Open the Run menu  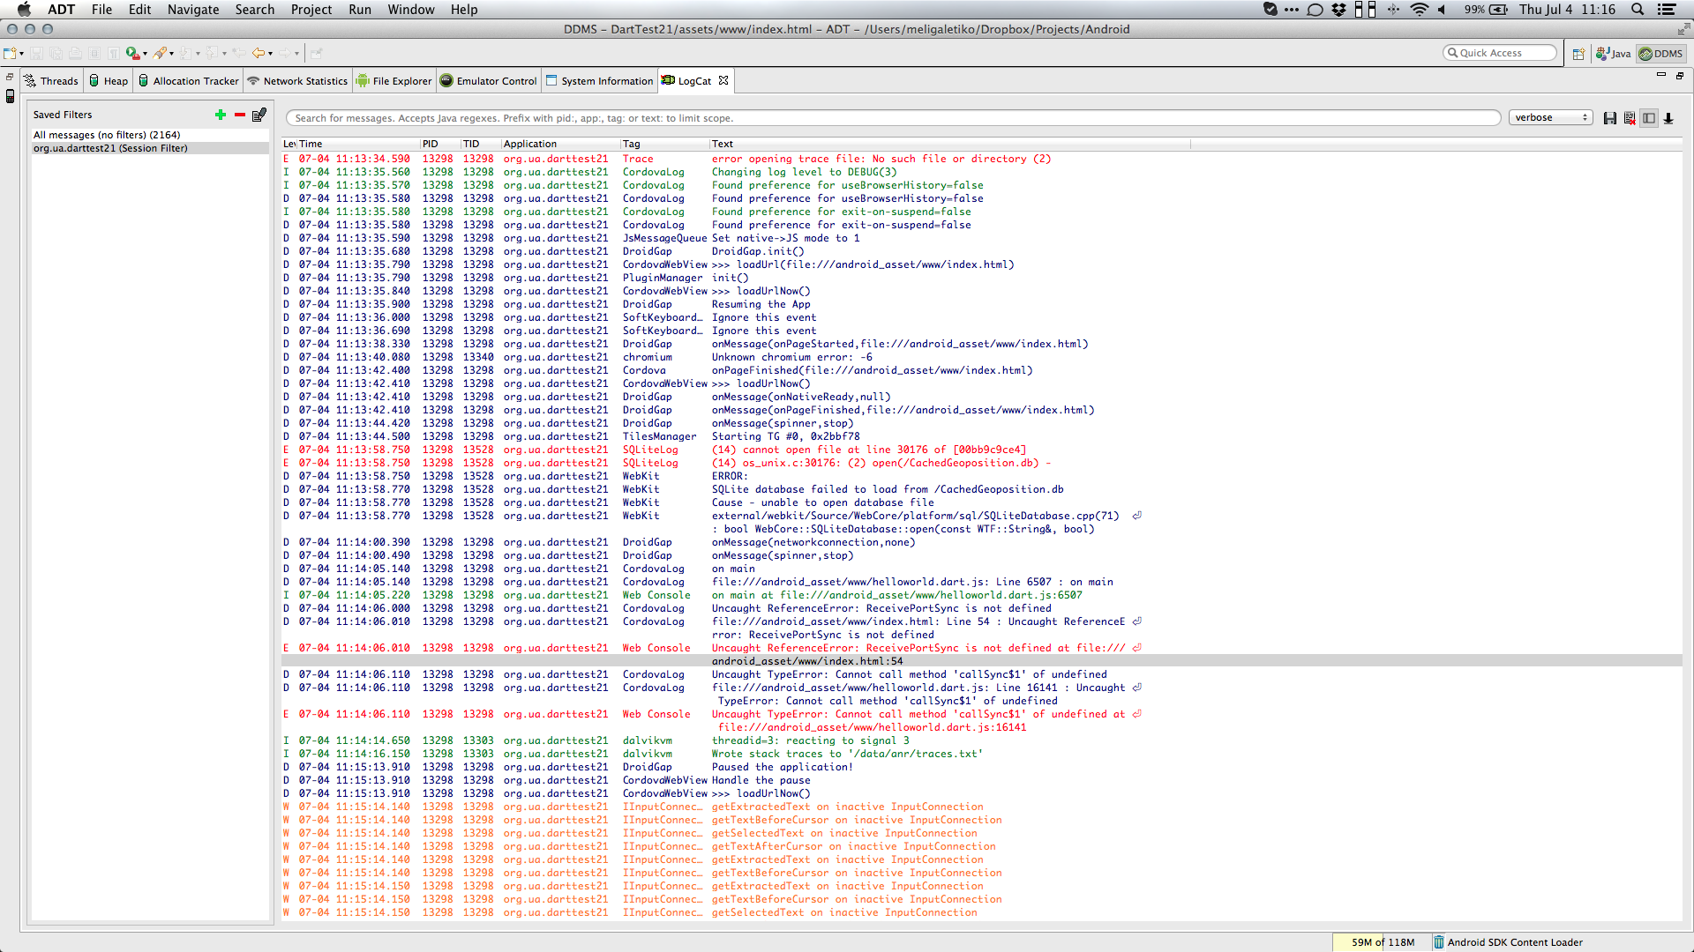pos(360,10)
